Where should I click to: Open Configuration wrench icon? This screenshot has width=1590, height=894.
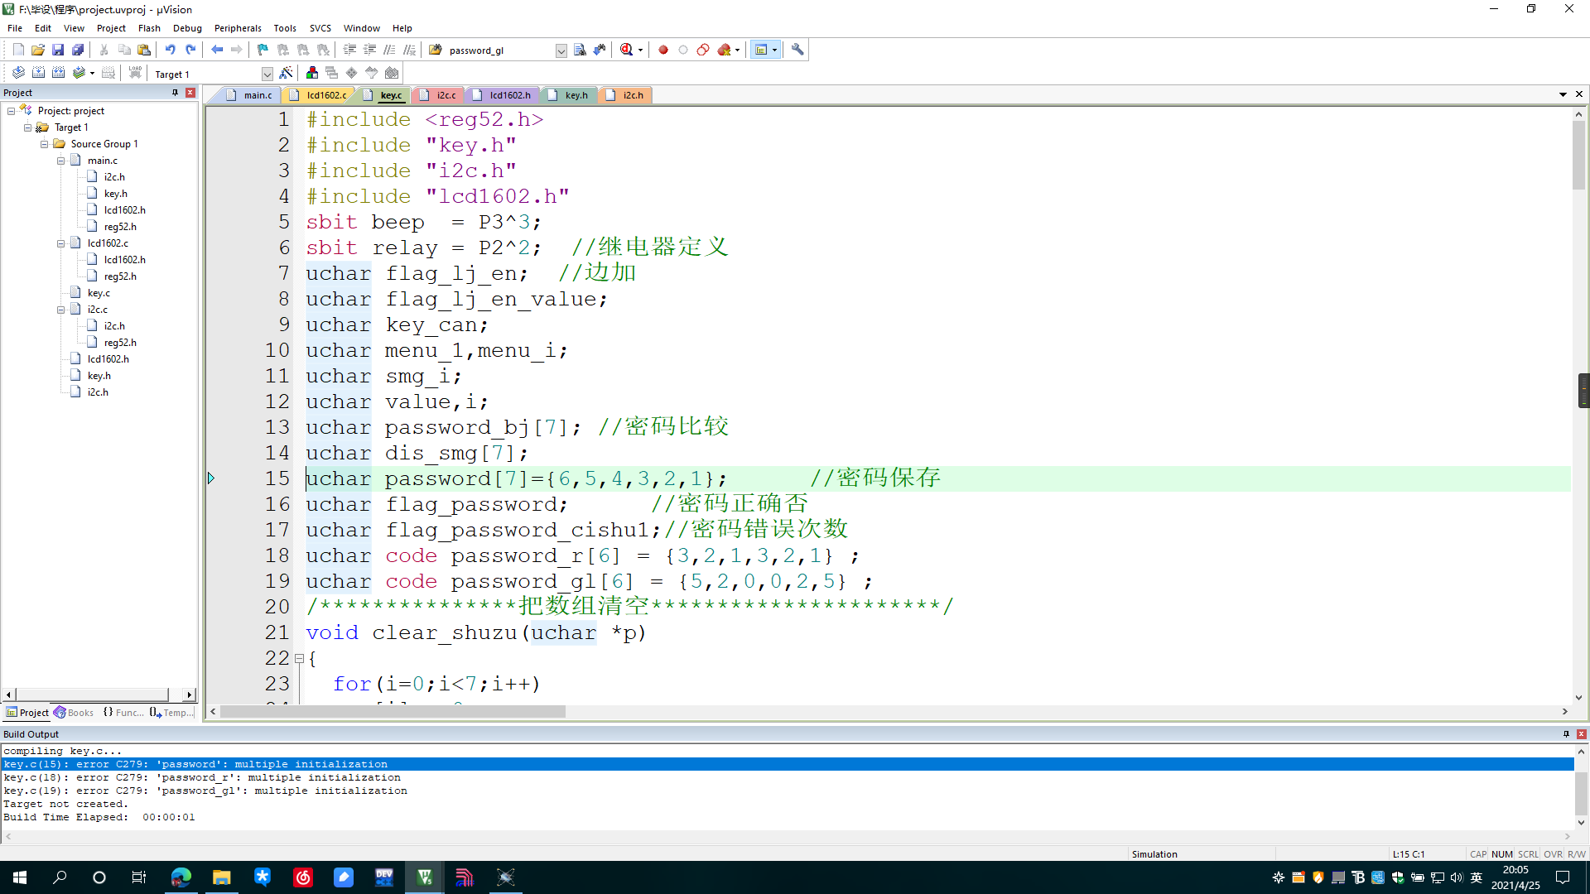(797, 50)
